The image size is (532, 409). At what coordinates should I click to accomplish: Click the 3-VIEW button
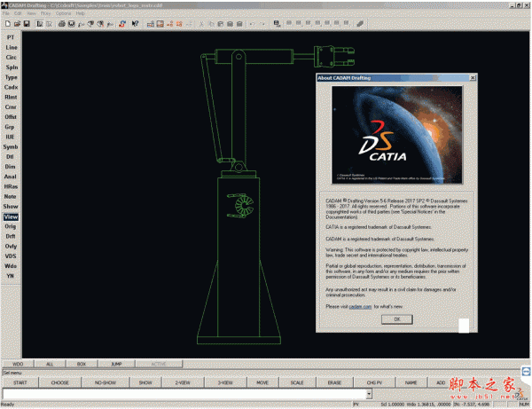223,381
